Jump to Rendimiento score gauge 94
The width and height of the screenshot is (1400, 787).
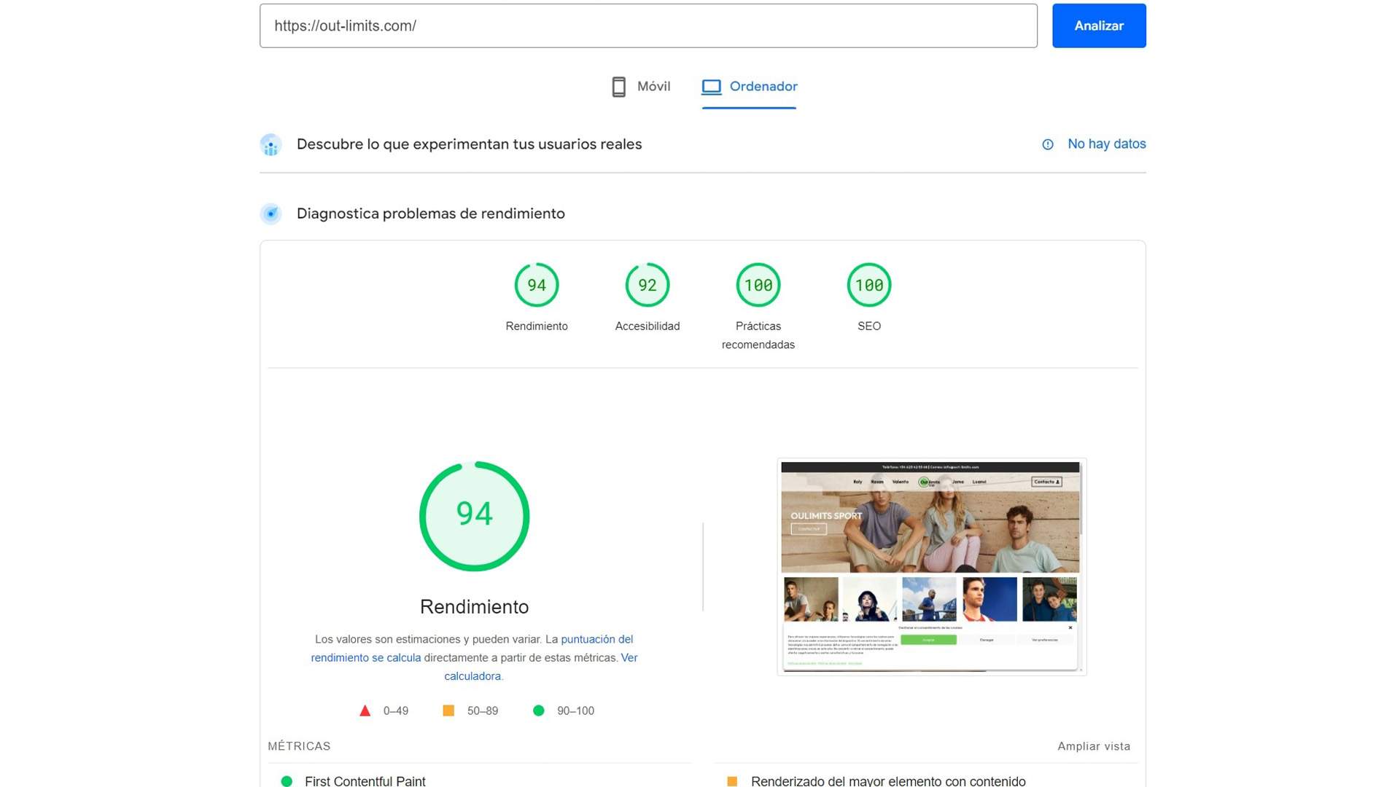[537, 285]
